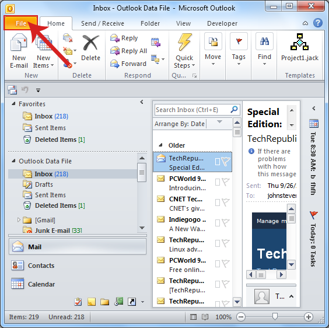
Task: Customize the Quick Access Toolbar
Action: [38, 90]
